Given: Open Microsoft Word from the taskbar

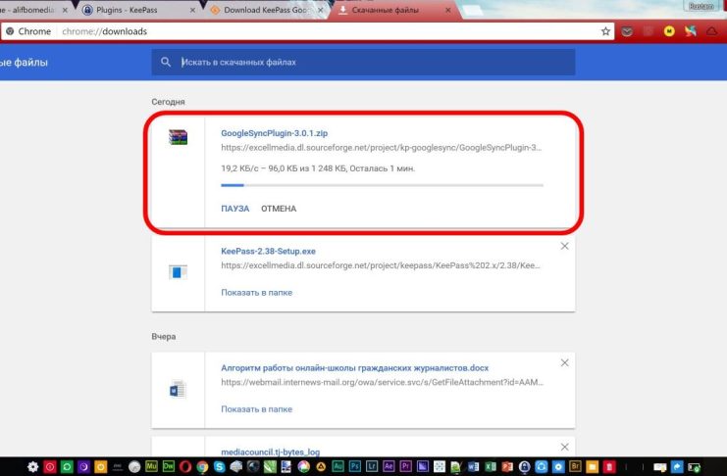Looking at the screenshot, I should [474, 467].
